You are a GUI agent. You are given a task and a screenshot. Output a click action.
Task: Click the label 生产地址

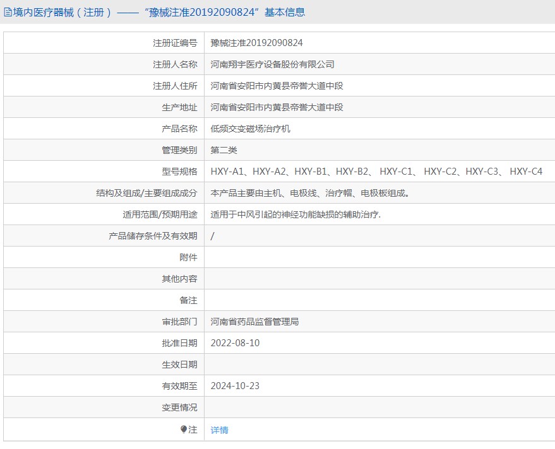[x=179, y=107]
